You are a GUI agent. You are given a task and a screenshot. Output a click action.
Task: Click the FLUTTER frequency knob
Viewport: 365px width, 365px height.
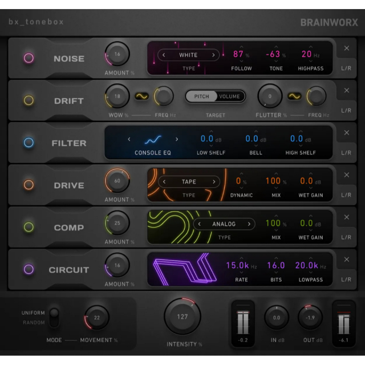coord(316,96)
